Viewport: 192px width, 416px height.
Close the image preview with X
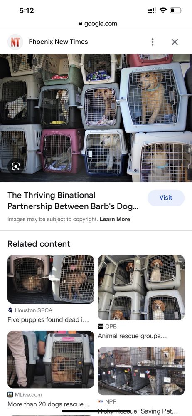[175, 42]
